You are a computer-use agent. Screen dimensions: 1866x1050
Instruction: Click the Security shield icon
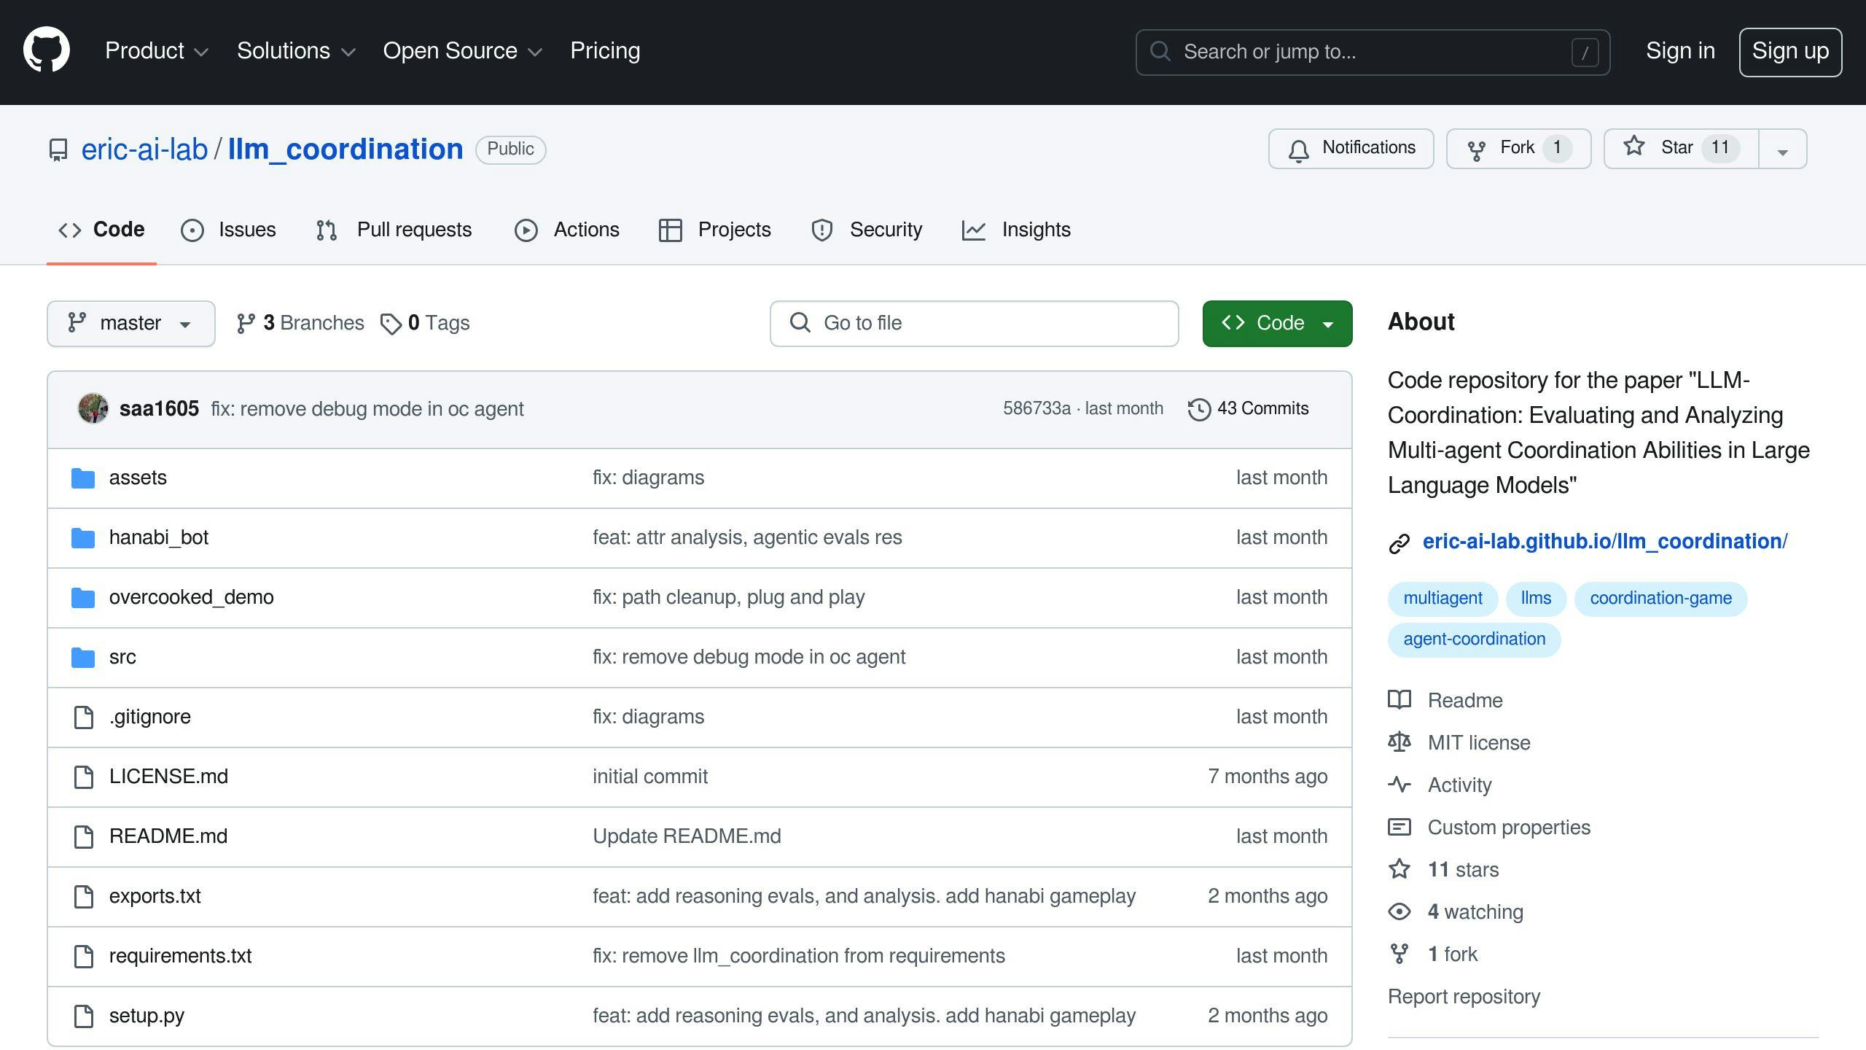coord(821,230)
